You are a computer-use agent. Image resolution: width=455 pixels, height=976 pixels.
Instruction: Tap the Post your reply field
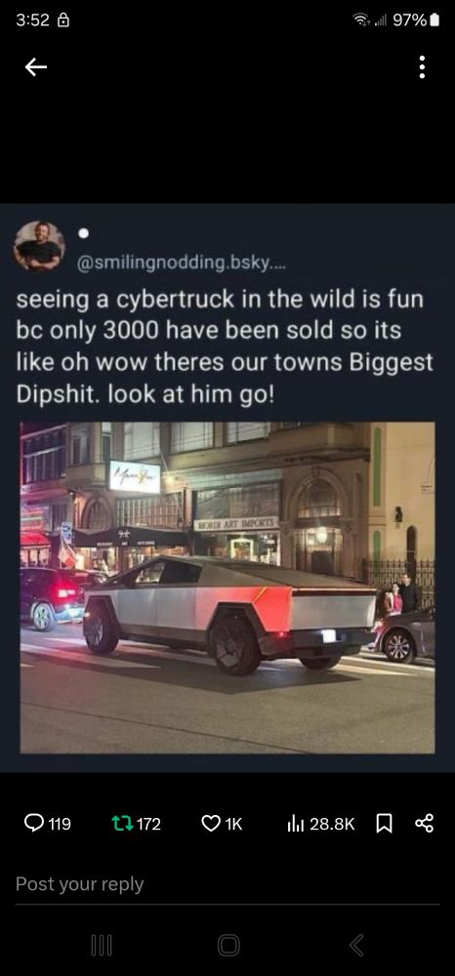pyautogui.click(x=227, y=884)
